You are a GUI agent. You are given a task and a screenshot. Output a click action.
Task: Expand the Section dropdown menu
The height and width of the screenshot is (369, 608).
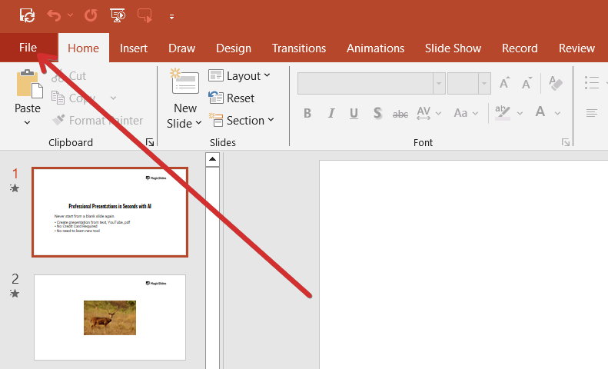240,121
